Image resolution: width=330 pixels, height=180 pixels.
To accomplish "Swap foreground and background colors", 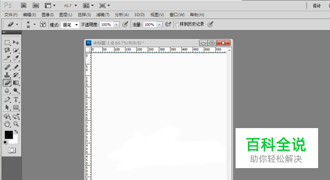I will point(16,132).
